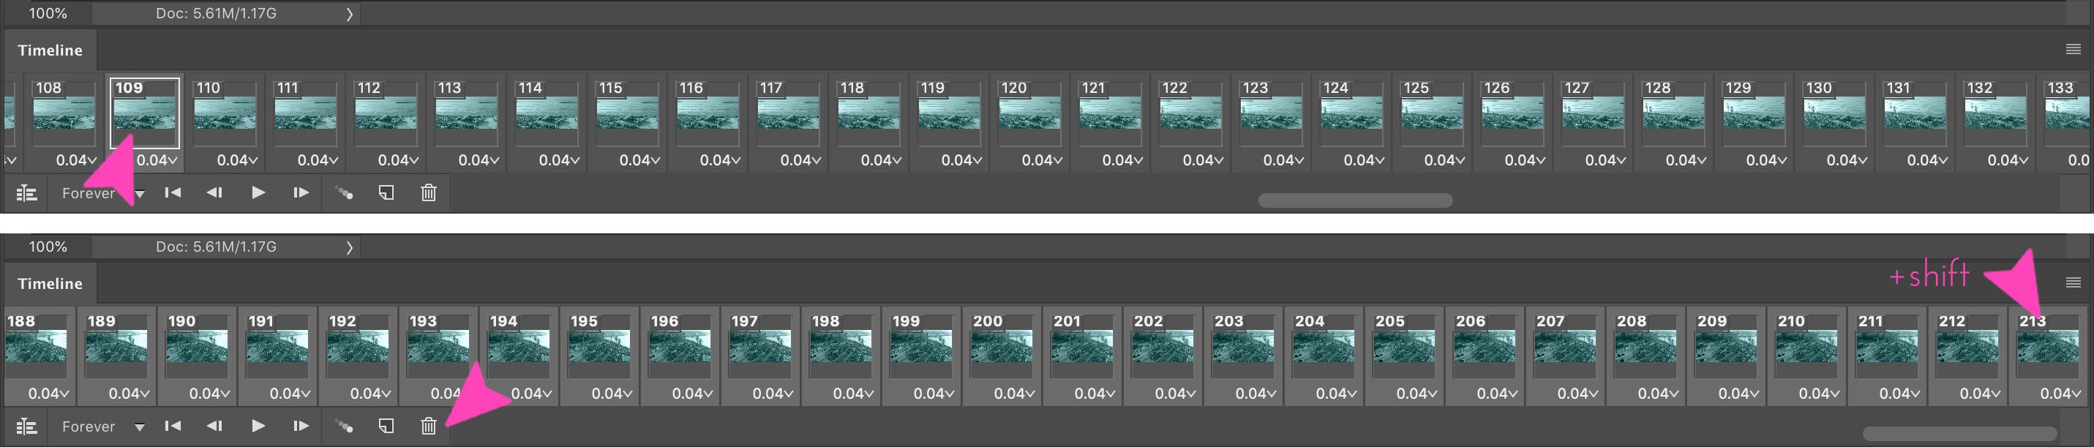
Task: Select frame 212 thumbnail
Action: coord(1968,346)
